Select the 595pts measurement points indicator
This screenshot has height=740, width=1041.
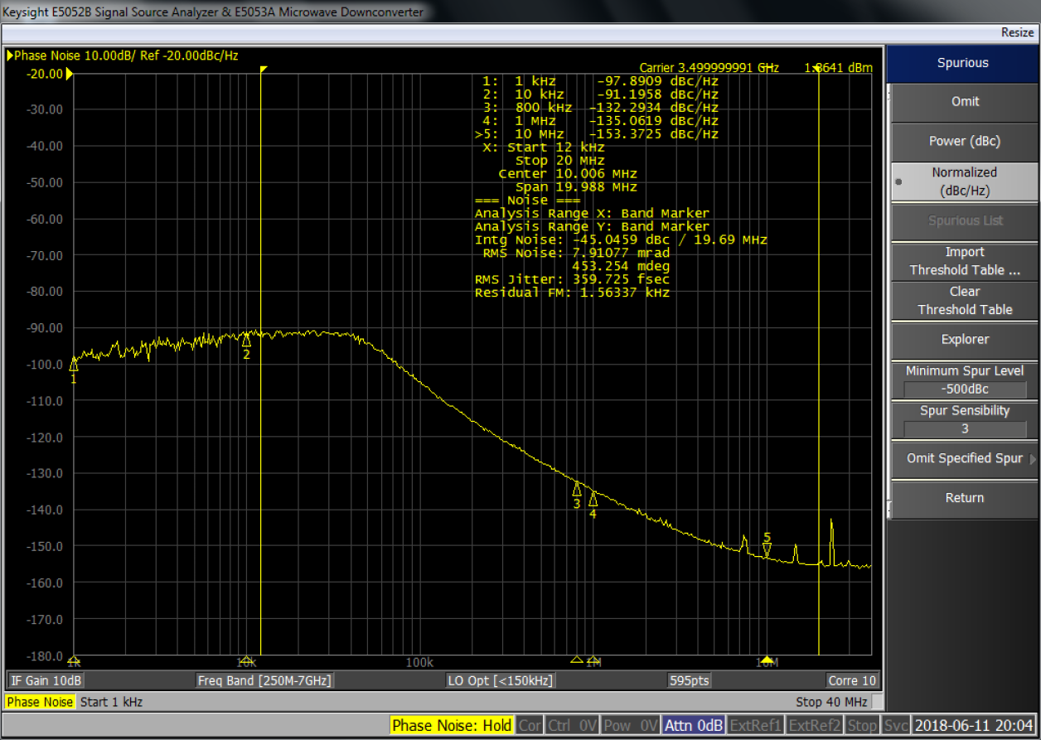click(689, 680)
